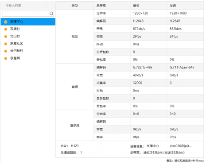Image resolution: width=206 pixels, height=164 pixels.
Task: Select participant 双庙村 in the list
Action: click(28, 29)
